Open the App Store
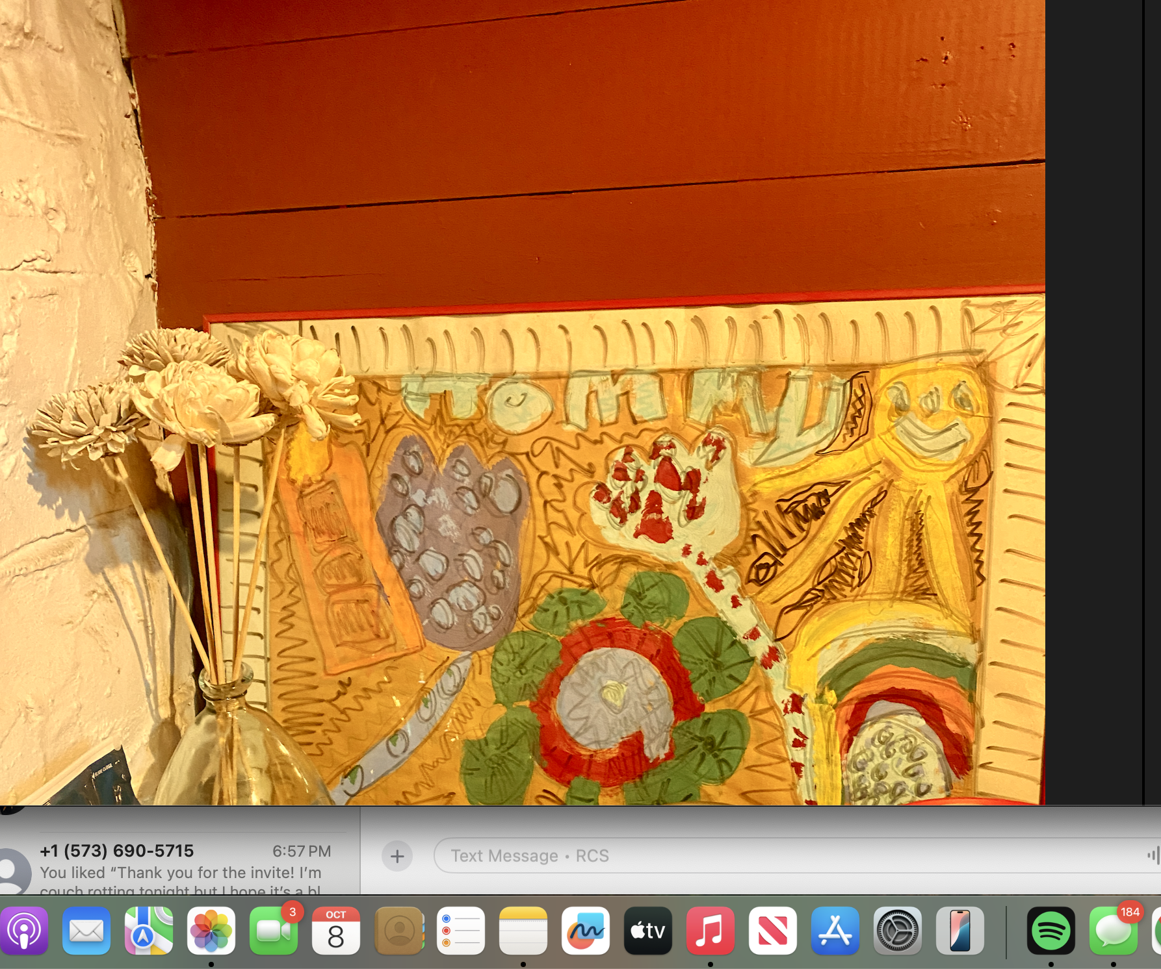The image size is (1161, 969). [x=835, y=931]
